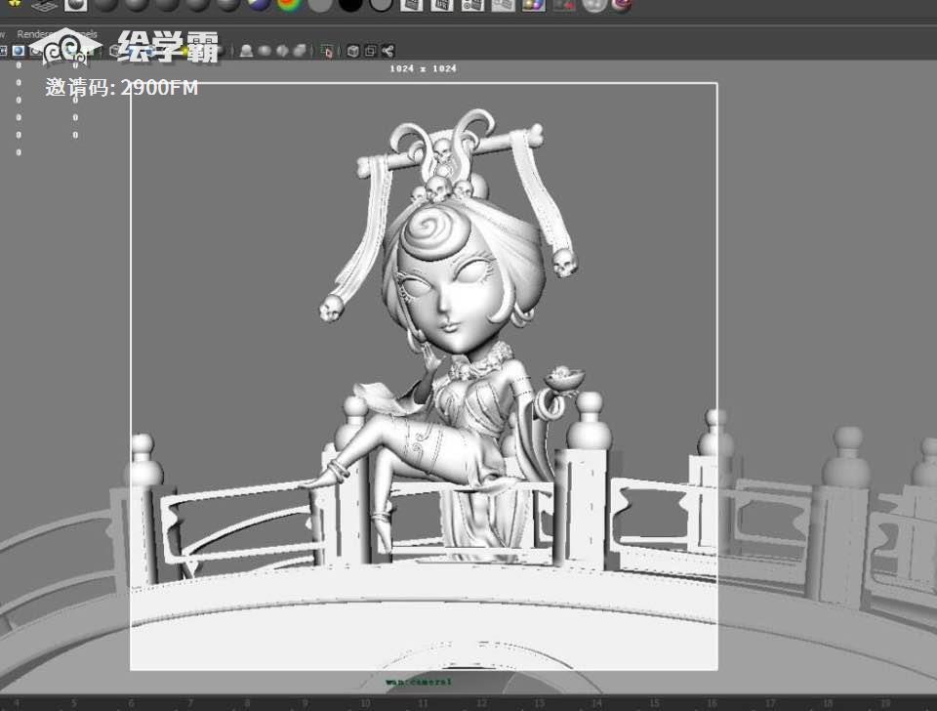
Task: Click the wan:camera1 camera name label
Action: [x=419, y=682]
